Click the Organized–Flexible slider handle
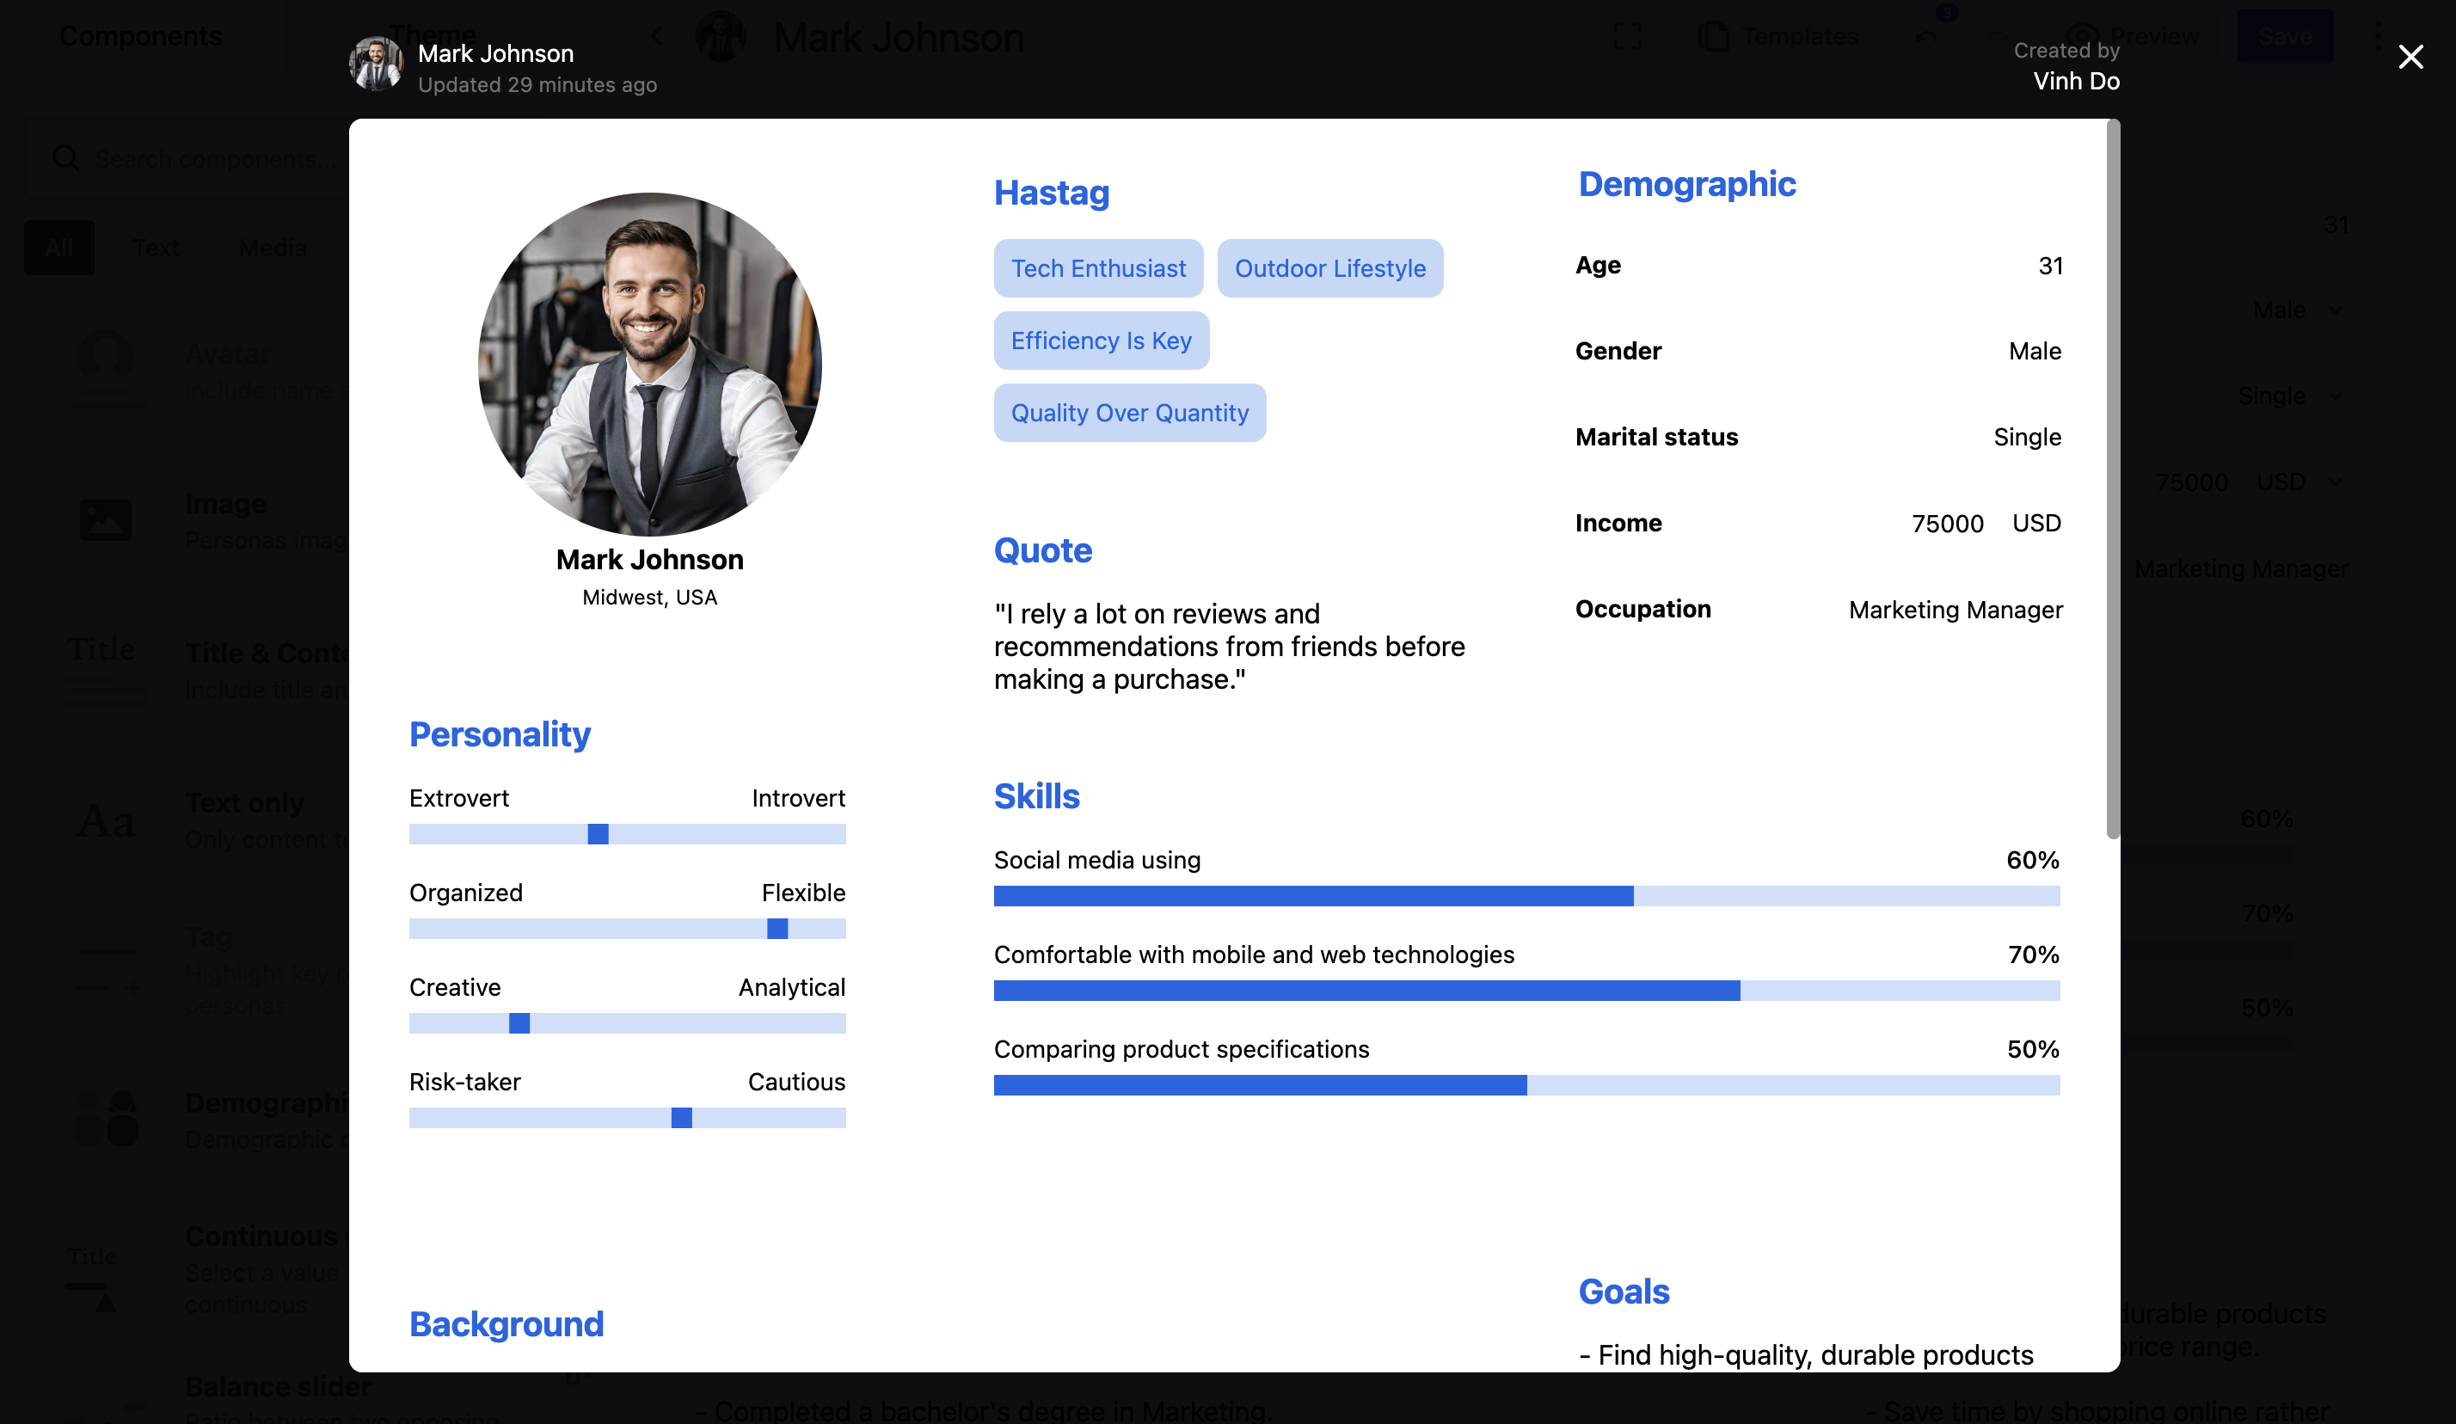2456x1424 pixels. [x=777, y=929]
